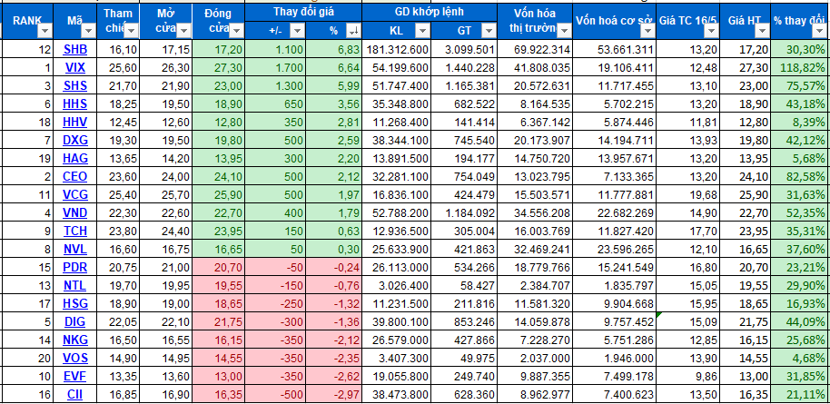The height and width of the screenshot is (404, 830).
Task: Open the NKG ticker link
Action: point(75,340)
